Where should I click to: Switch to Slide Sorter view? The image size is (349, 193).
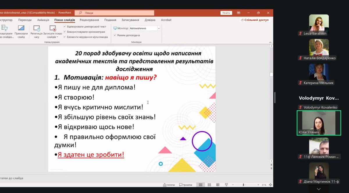tap(209, 185)
